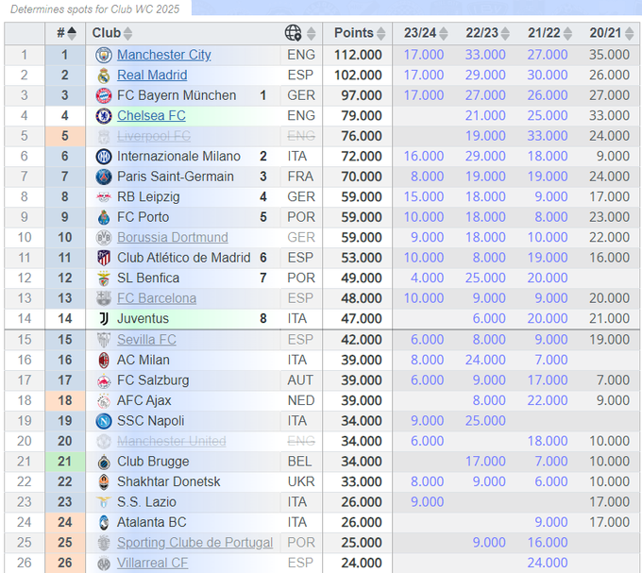Click Real Madrid's 29.000 points for 22/23
Screen dimensions: 642x573
tap(485, 76)
